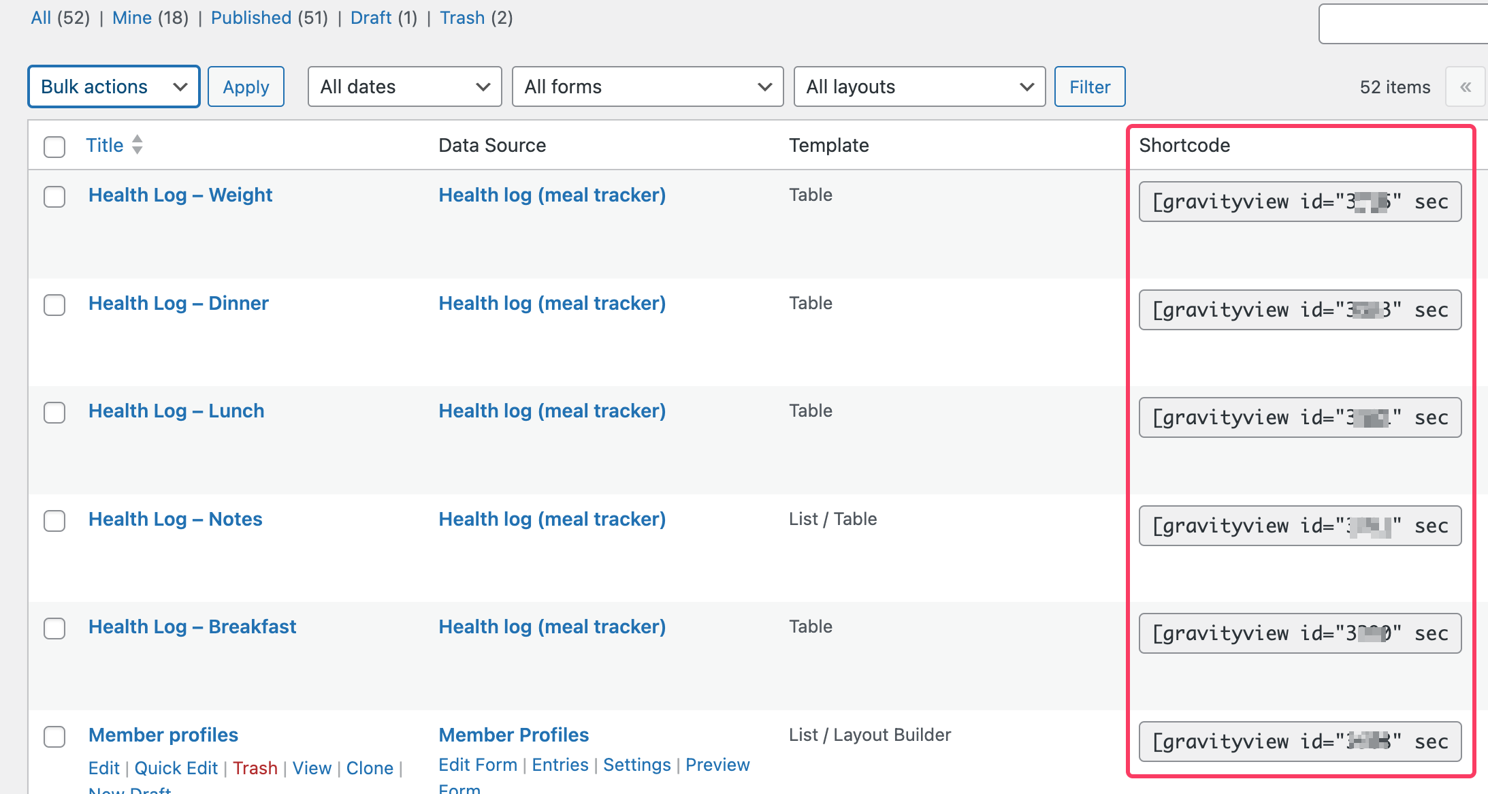Click the Filter button
Image resolution: width=1488 pixels, height=794 pixels.
click(x=1090, y=86)
